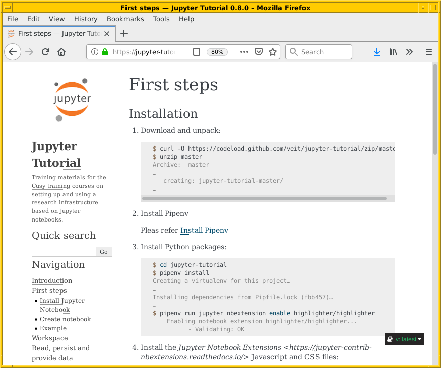Bookmark this page with the star
The image size is (441, 368).
[x=273, y=52]
